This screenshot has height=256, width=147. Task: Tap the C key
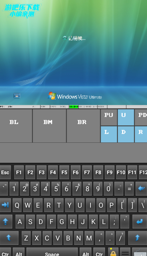(47, 238)
